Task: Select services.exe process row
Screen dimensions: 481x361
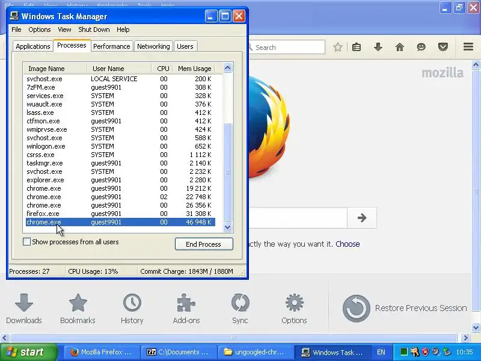Action: tap(120, 96)
